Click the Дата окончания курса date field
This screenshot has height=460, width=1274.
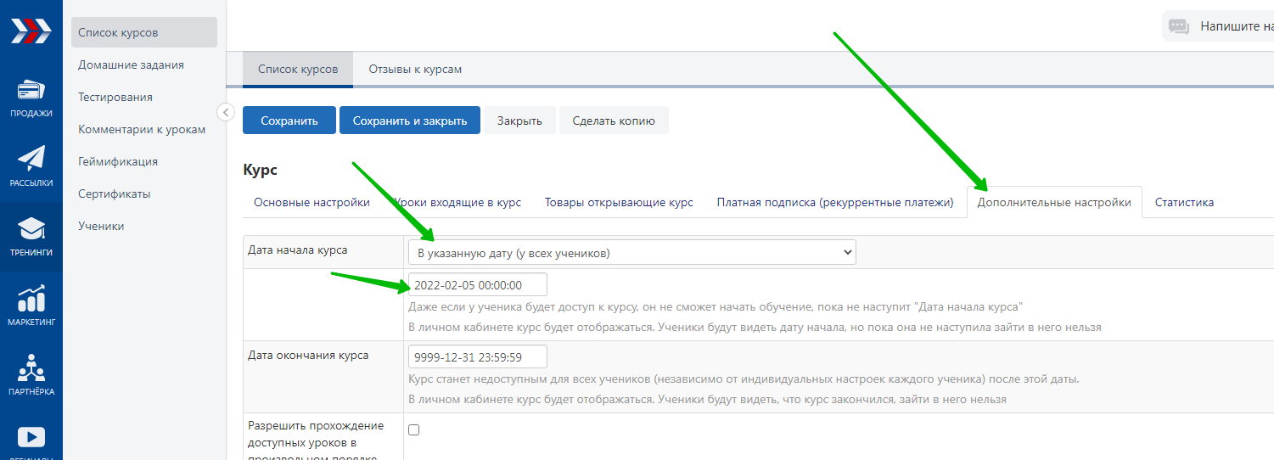click(477, 356)
